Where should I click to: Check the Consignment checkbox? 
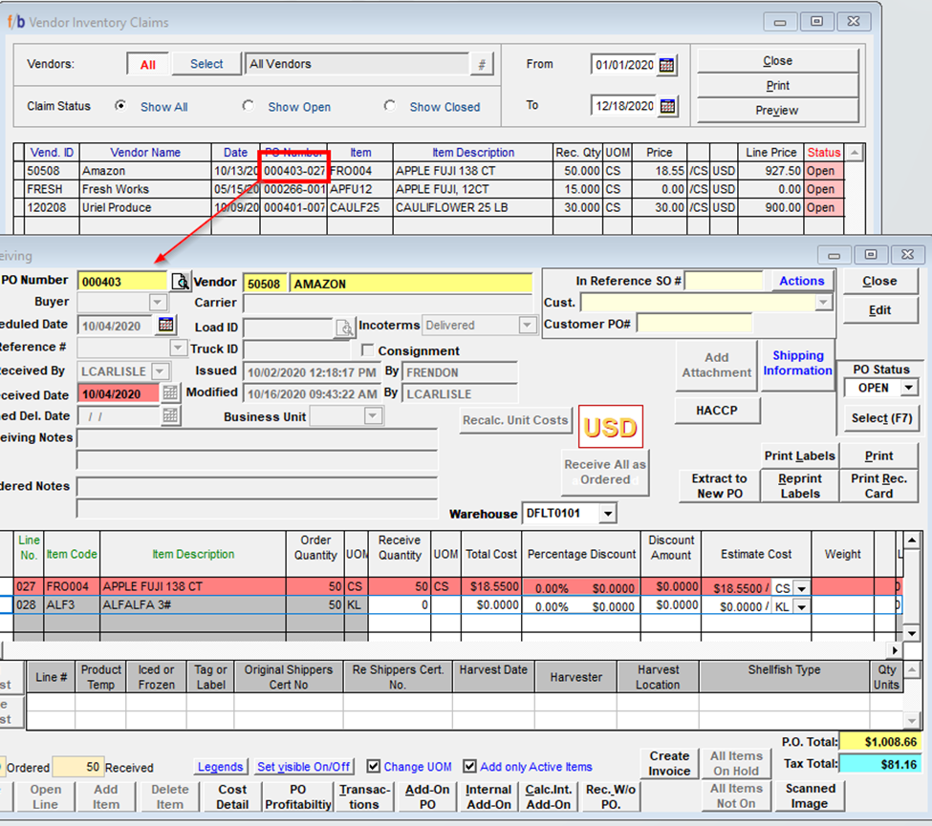pyautogui.click(x=368, y=350)
